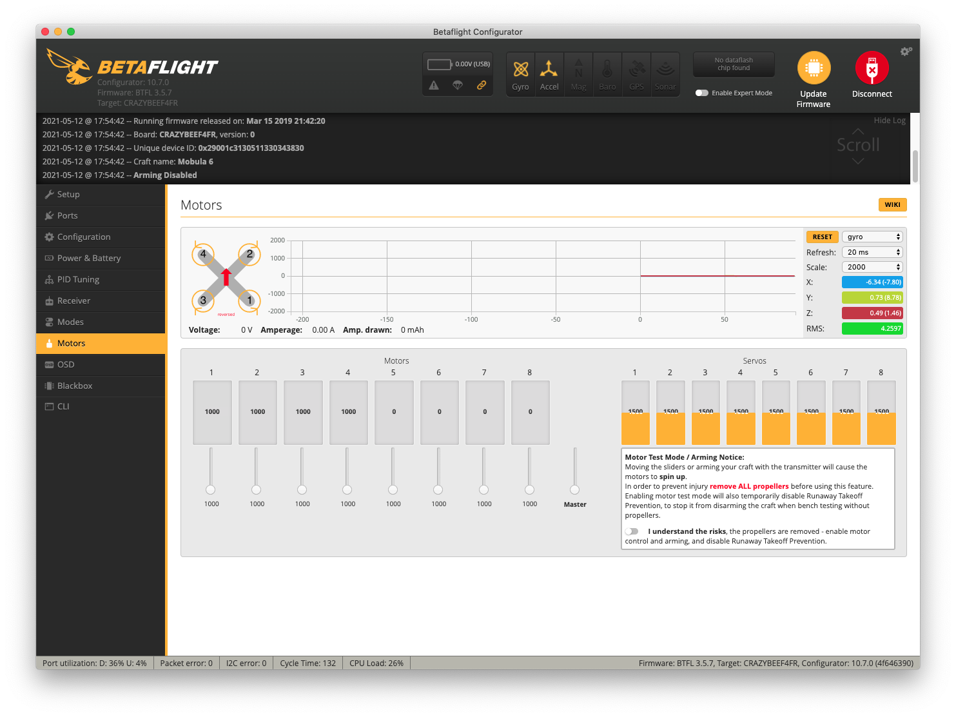Click the blue X axis gyro value

872,282
